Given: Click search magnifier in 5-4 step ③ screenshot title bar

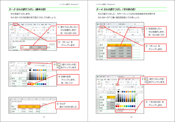Looking at the screenshot, I should pos(132,77).
